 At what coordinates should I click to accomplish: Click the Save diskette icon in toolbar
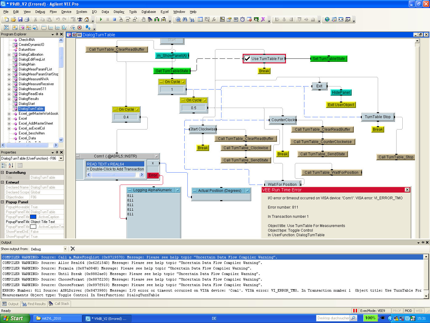pos(20,19)
